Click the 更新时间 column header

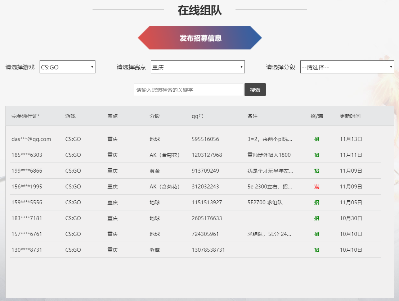click(x=349, y=116)
